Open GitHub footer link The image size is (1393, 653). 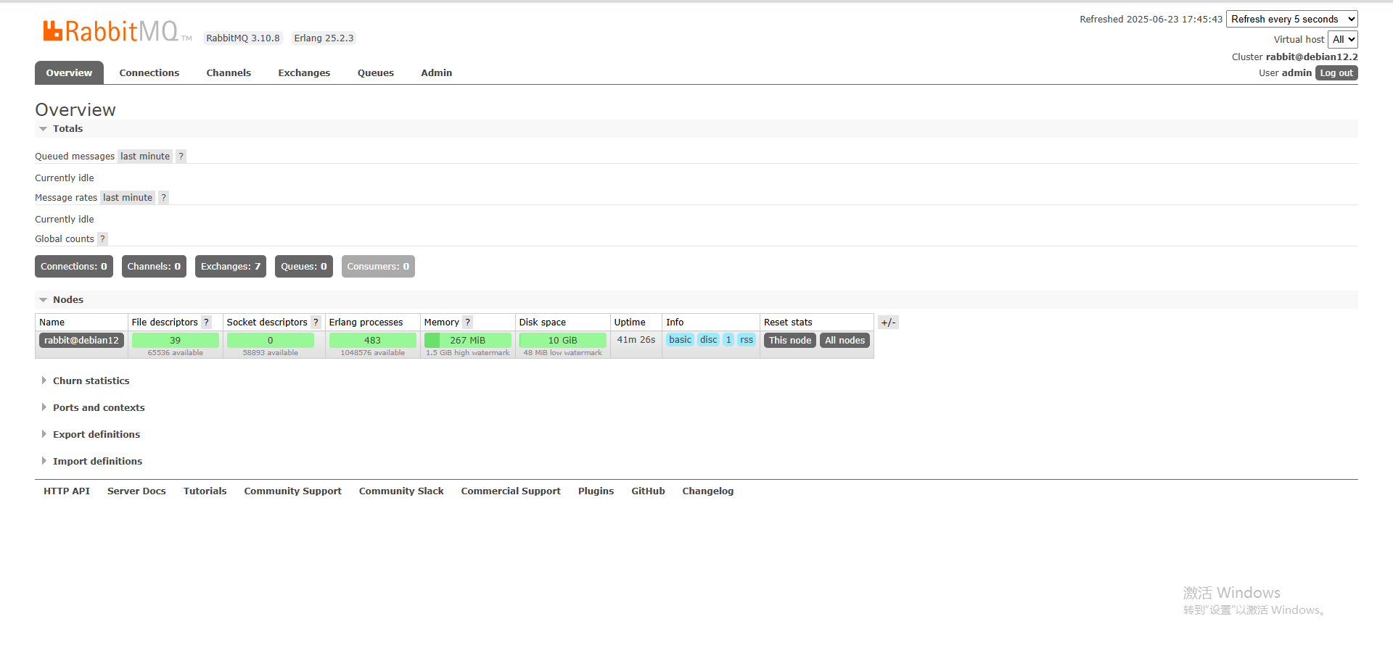[x=649, y=491]
